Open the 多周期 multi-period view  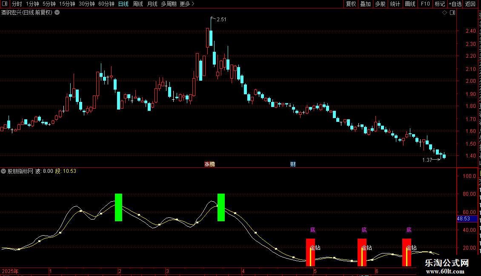coord(169,4)
